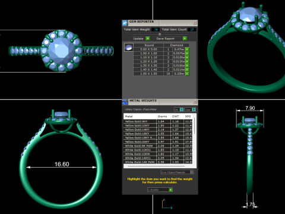285x214 pixels.
Task: Select the Yellow Gold 22KY row
Action: (158, 142)
